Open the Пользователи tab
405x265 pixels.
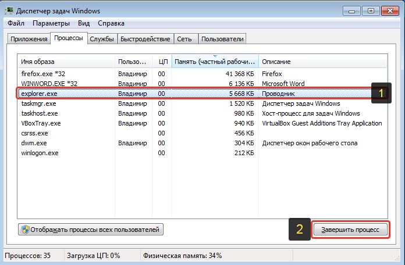(x=222, y=39)
